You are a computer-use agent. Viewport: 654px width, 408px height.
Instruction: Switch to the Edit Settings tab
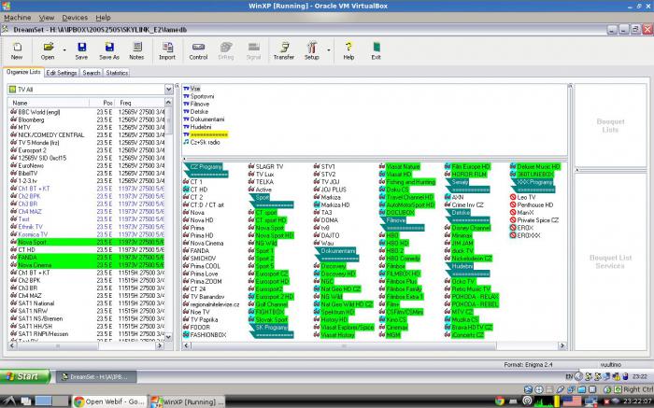pos(62,73)
